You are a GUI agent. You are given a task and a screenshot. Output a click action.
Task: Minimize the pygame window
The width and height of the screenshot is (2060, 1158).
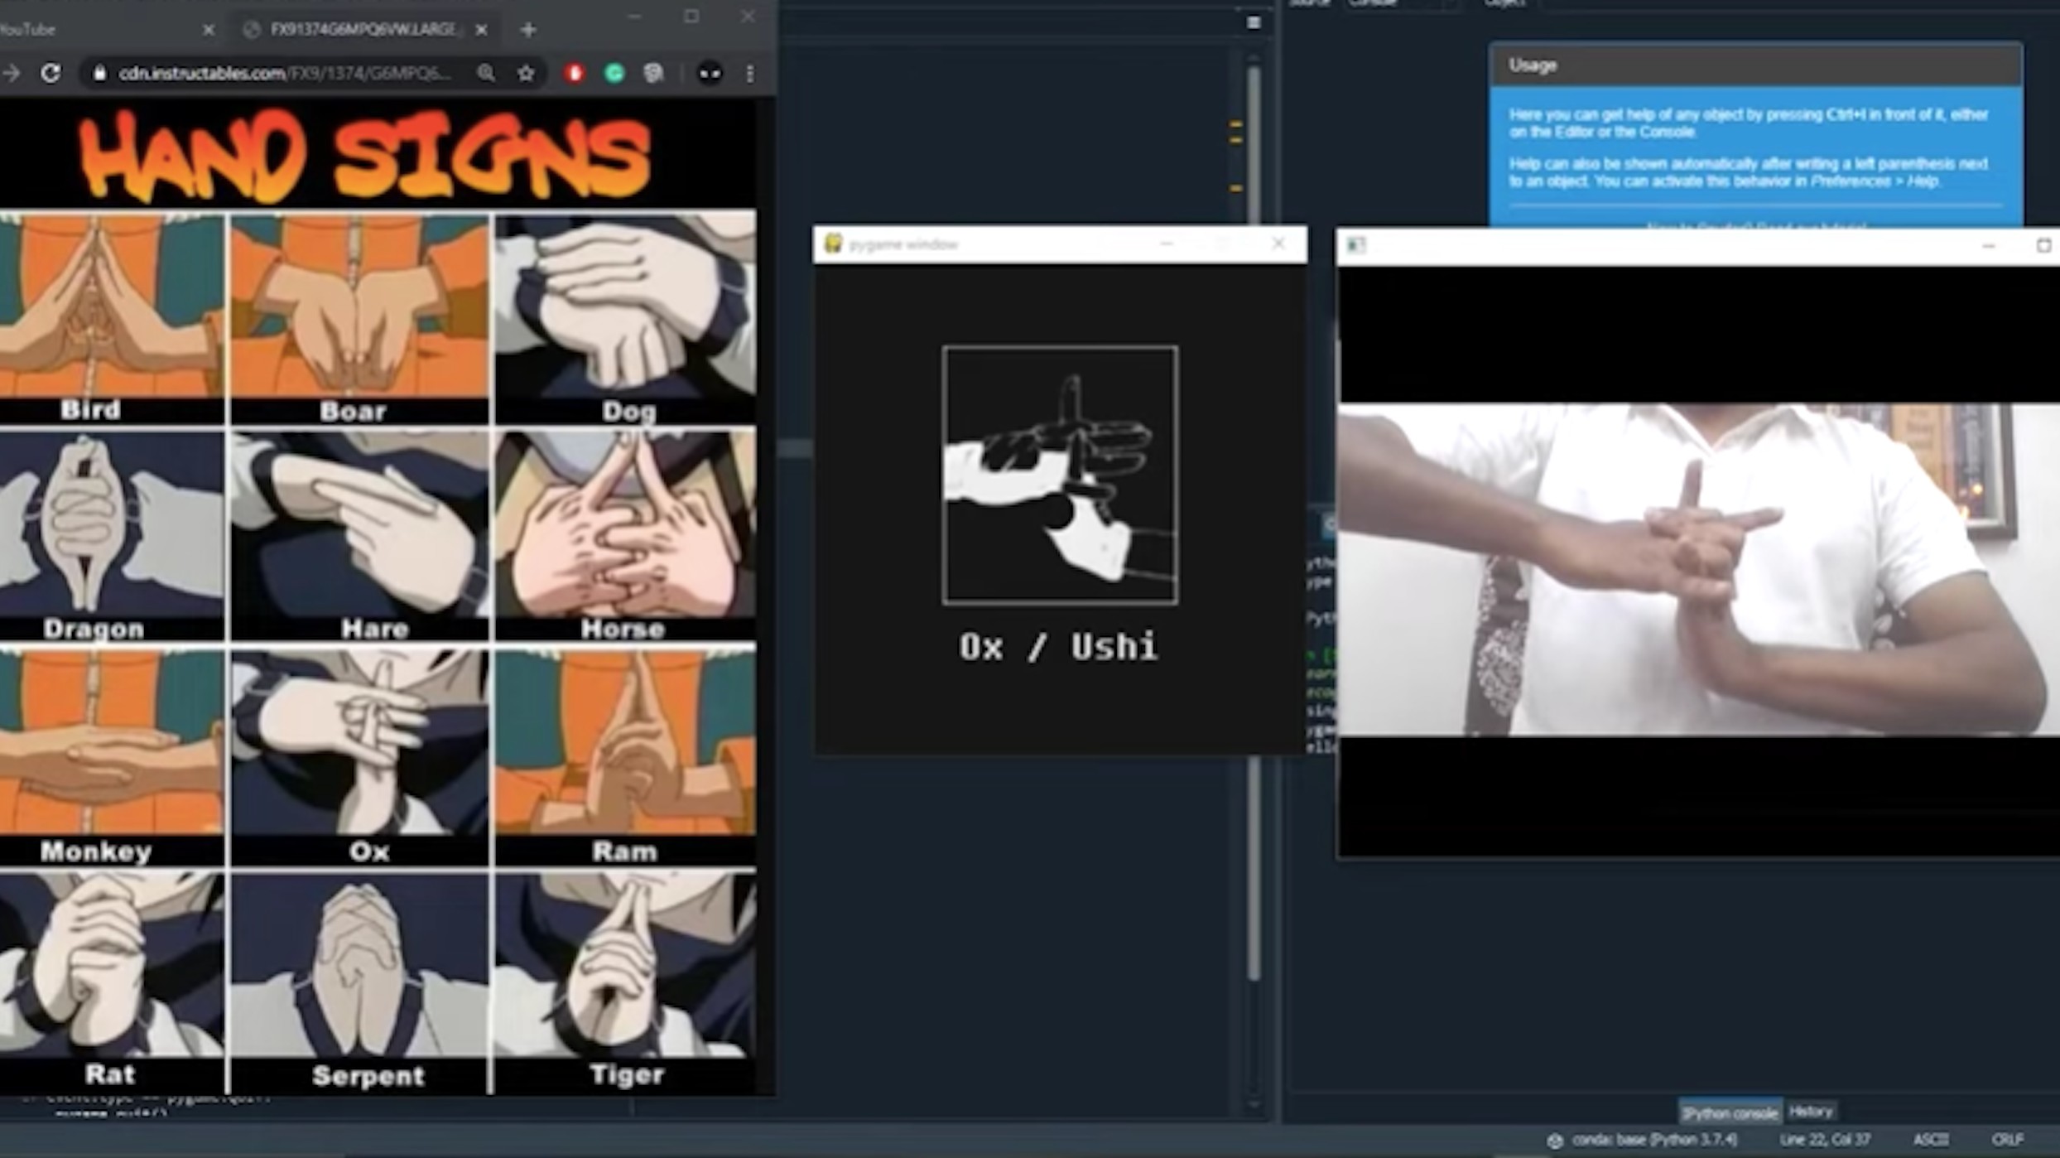[1167, 244]
